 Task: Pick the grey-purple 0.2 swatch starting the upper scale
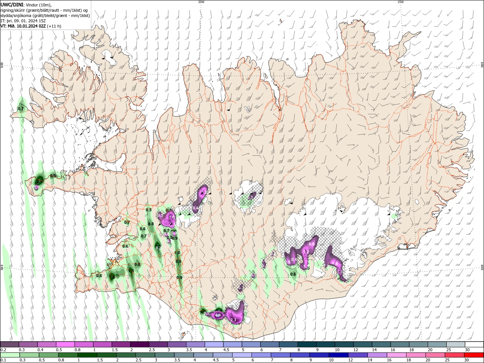click(10, 344)
